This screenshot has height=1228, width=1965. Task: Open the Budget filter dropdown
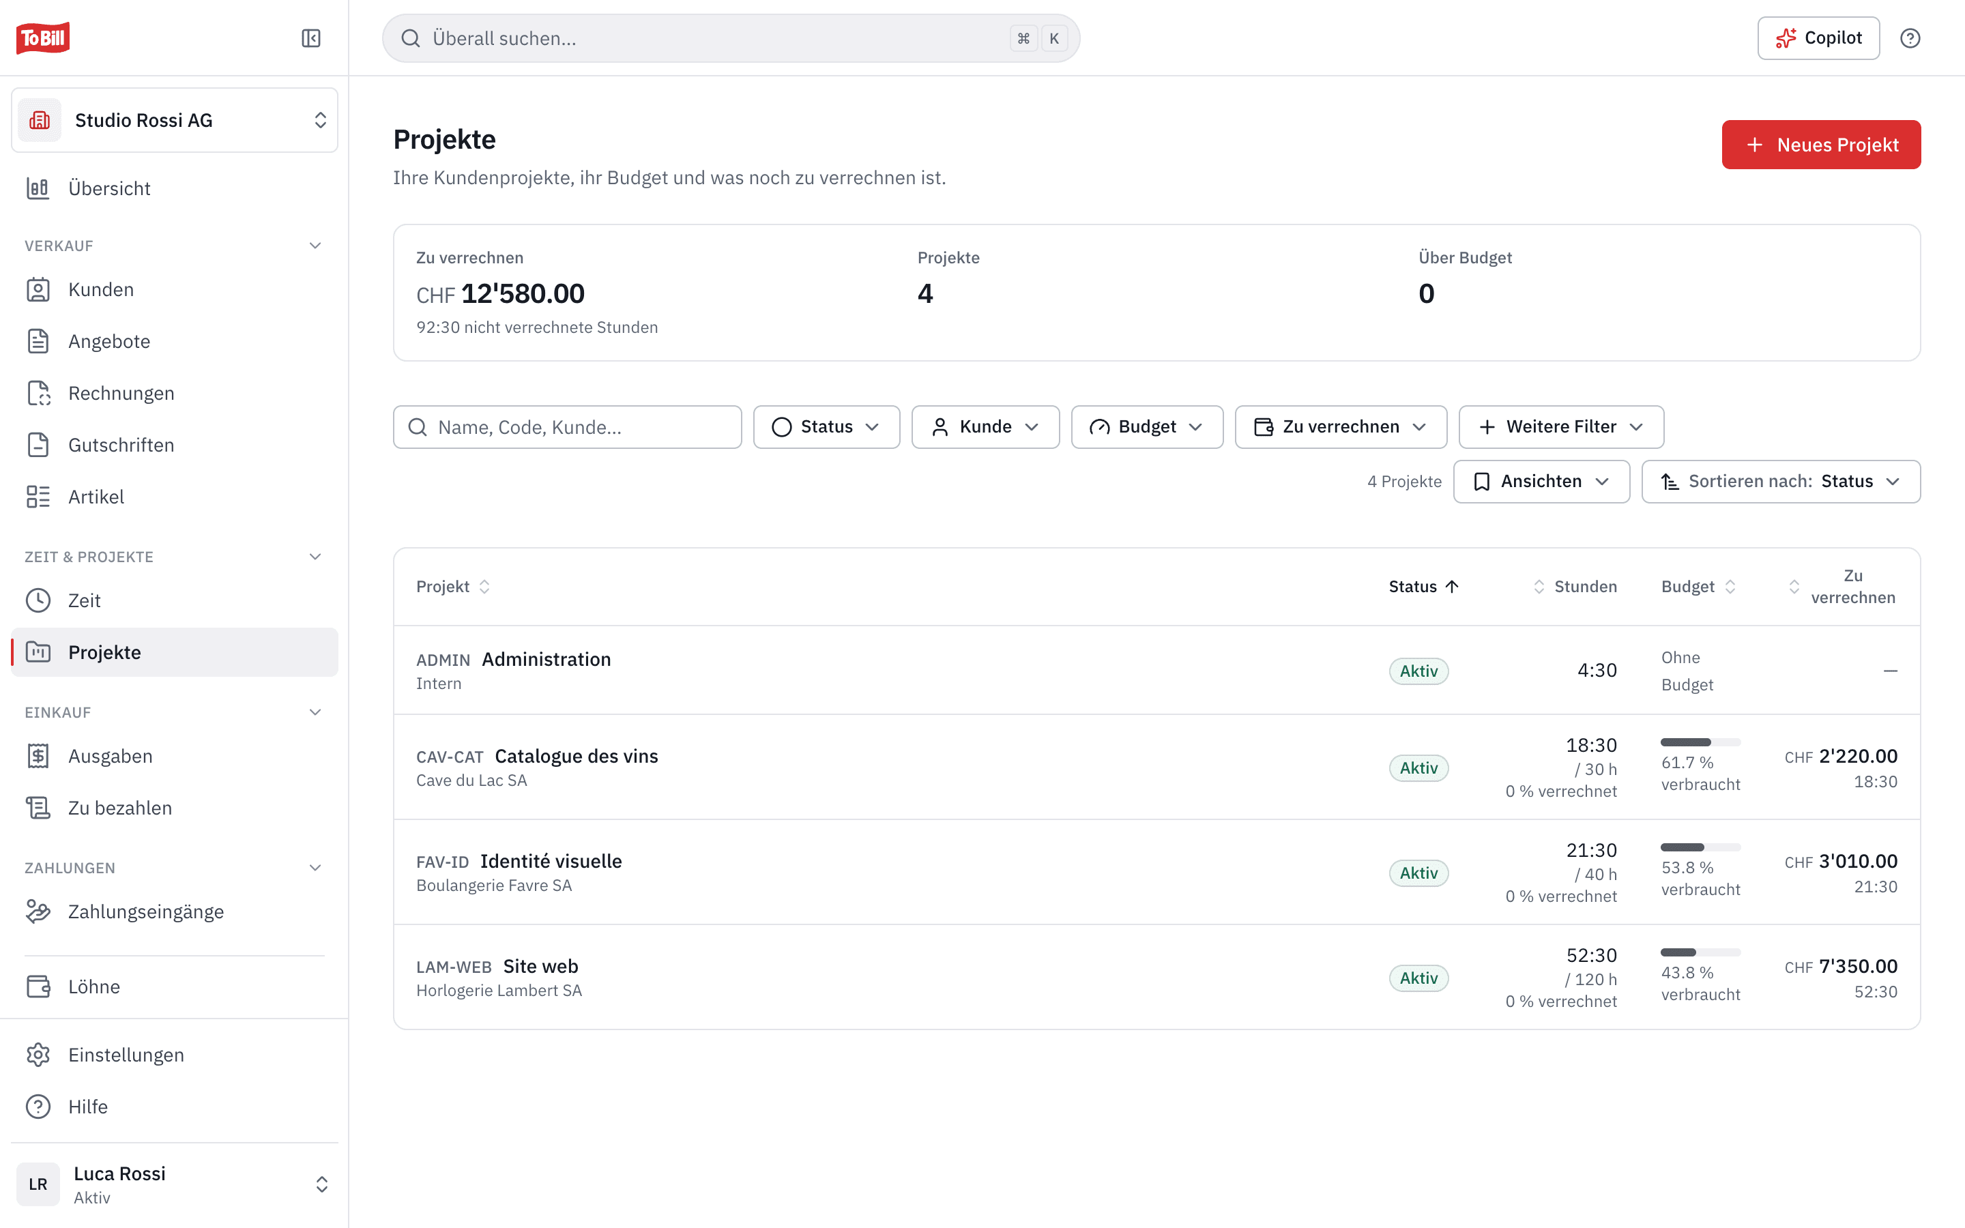click(1146, 427)
